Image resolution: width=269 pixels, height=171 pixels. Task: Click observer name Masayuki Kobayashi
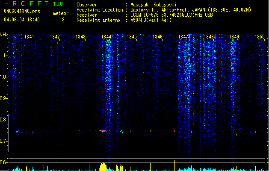(154, 5)
